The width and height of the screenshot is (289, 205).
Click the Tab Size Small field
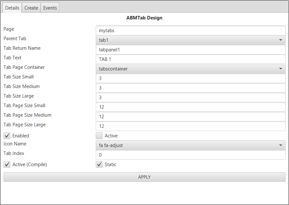pyautogui.click(x=190, y=78)
